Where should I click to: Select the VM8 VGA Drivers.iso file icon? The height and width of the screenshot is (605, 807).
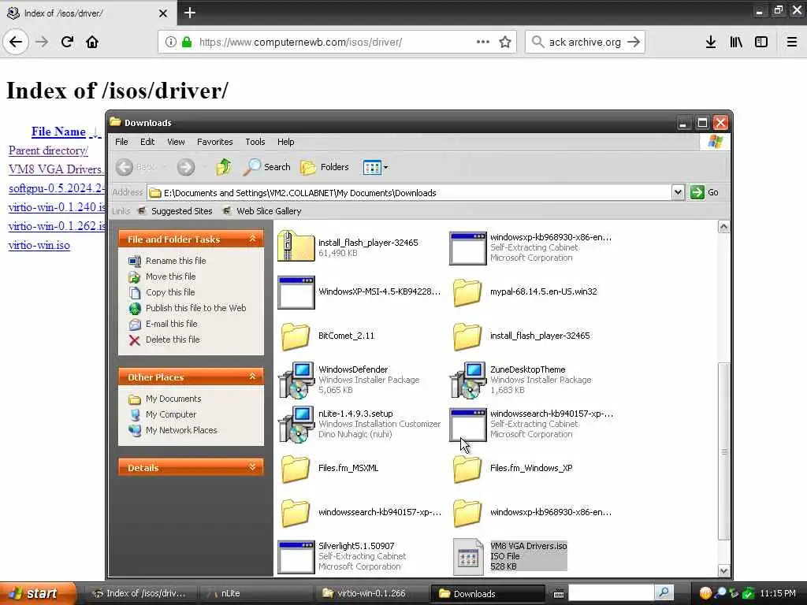[x=468, y=556]
